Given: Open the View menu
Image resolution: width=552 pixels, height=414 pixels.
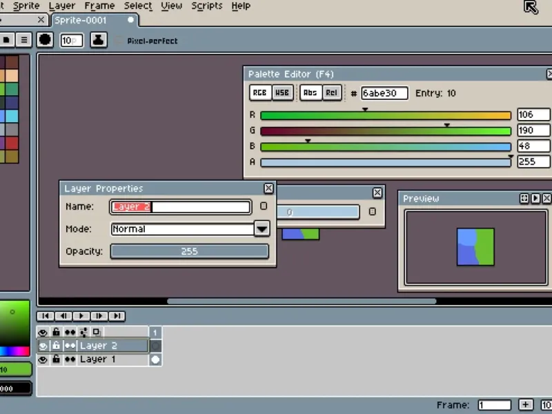Looking at the screenshot, I should [x=171, y=6].
